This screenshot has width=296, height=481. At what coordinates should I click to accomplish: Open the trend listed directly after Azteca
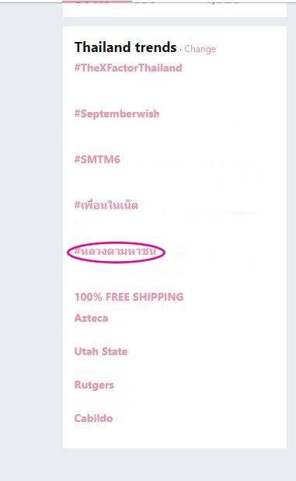(101, 351)
